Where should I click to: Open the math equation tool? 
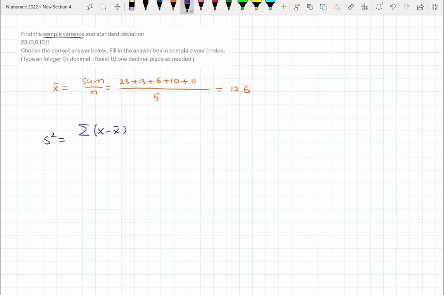click(x=364, y=6)
